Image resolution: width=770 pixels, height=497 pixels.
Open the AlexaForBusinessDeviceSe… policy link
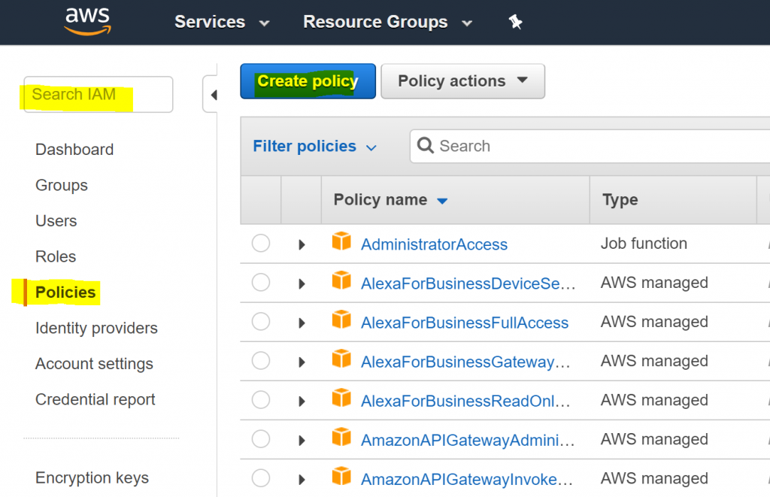coord(468,284)
